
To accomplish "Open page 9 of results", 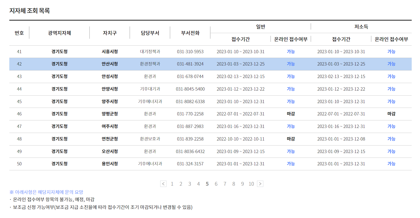I will 242,184.
